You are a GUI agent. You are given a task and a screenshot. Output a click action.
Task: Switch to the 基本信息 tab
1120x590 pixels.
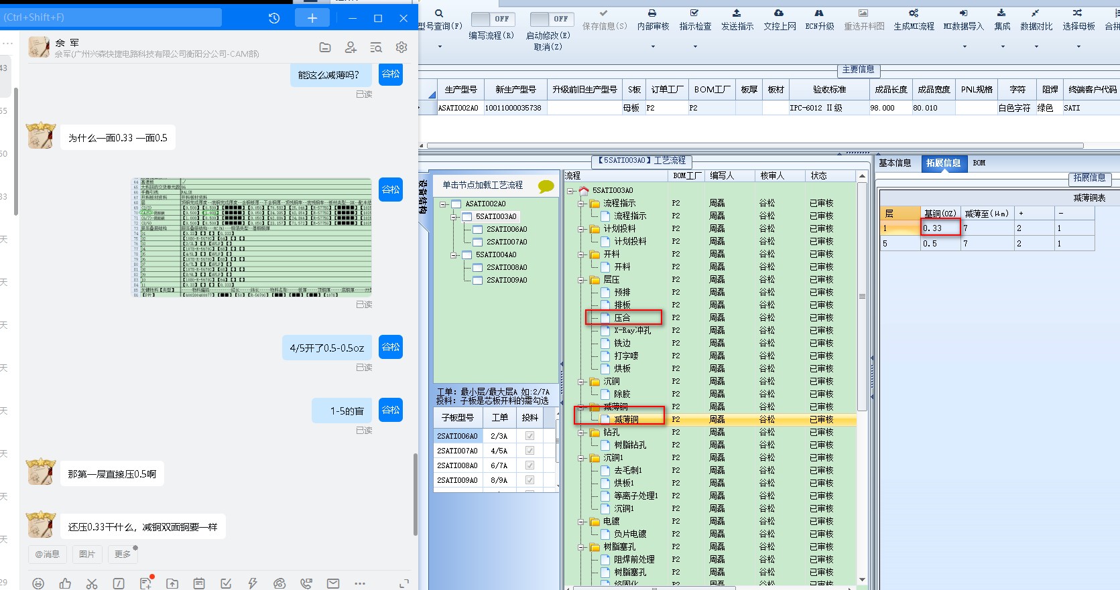coord(895,163)
